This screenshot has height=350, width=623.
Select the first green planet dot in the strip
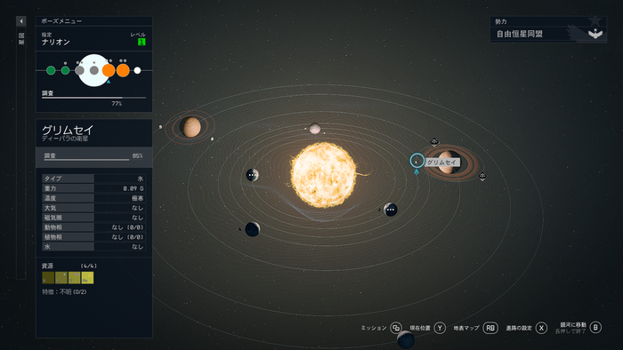coord(51,70)
